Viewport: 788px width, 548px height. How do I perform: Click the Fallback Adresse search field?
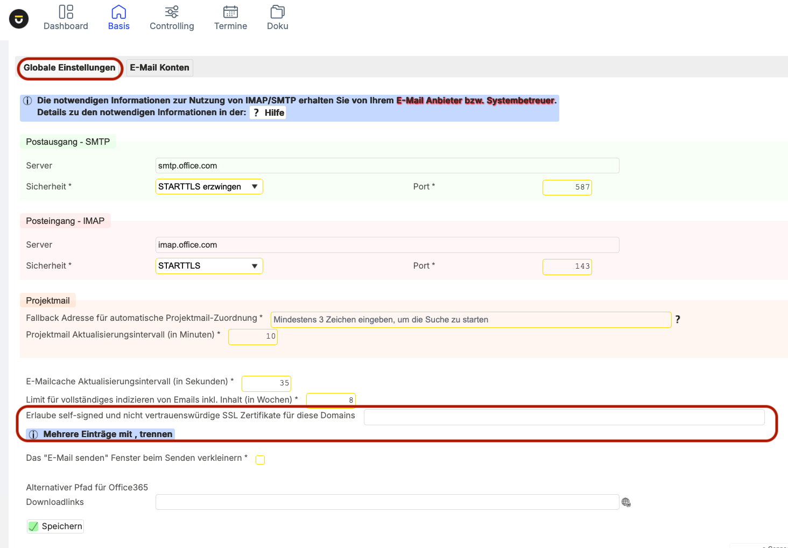[470, 320]
